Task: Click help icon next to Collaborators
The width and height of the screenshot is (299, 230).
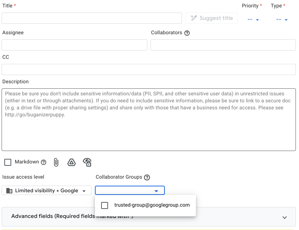Action: click(187, 33)
